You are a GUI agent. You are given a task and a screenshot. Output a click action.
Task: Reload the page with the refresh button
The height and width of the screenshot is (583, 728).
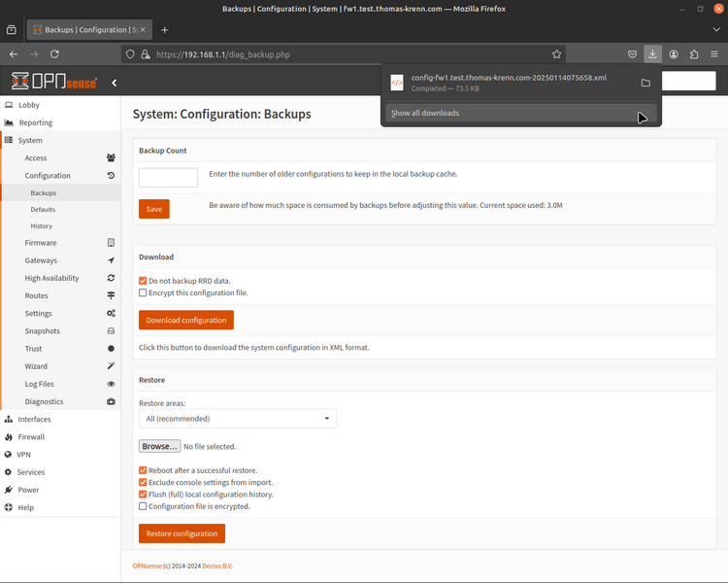(x=54, y=54)
